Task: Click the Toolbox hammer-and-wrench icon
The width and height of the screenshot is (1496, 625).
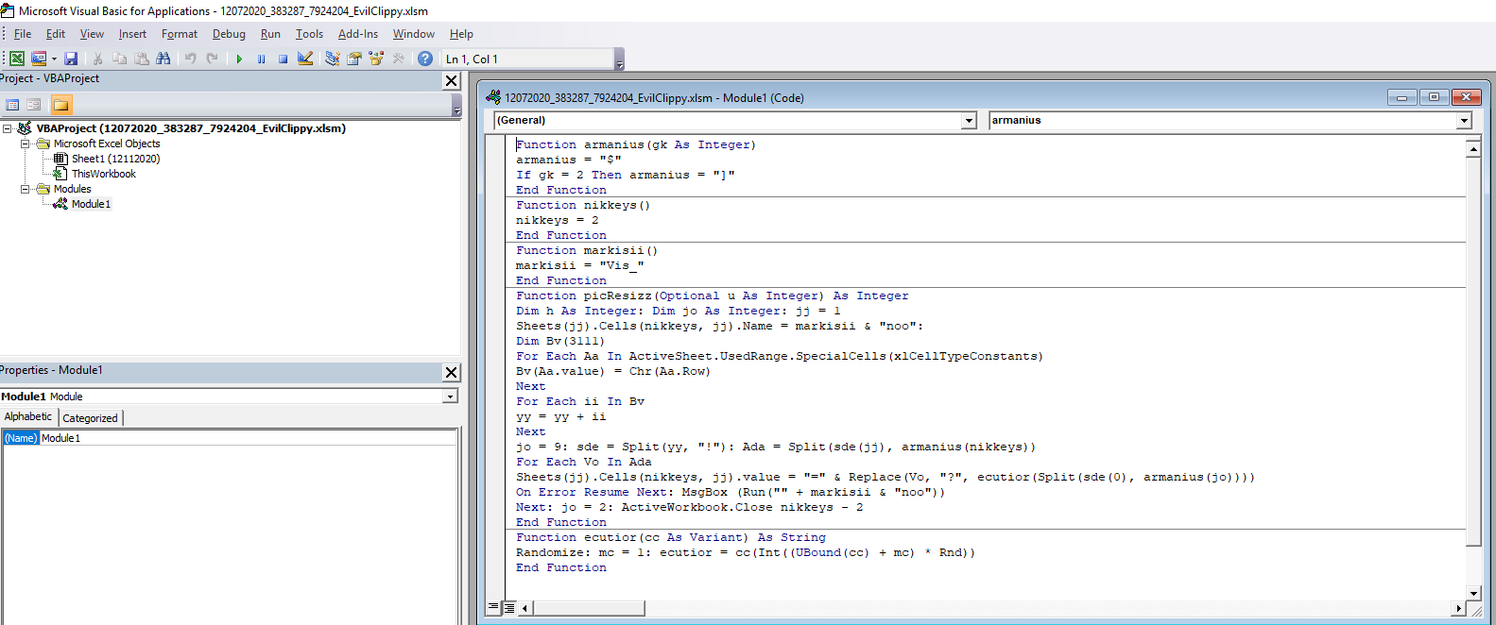Action: [x=399, y=59]
